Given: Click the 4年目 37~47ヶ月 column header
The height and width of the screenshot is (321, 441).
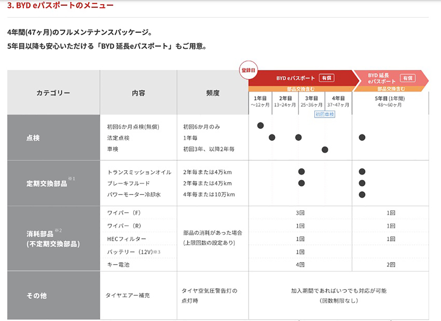Looking at the screenshot, I should point(338,102).
